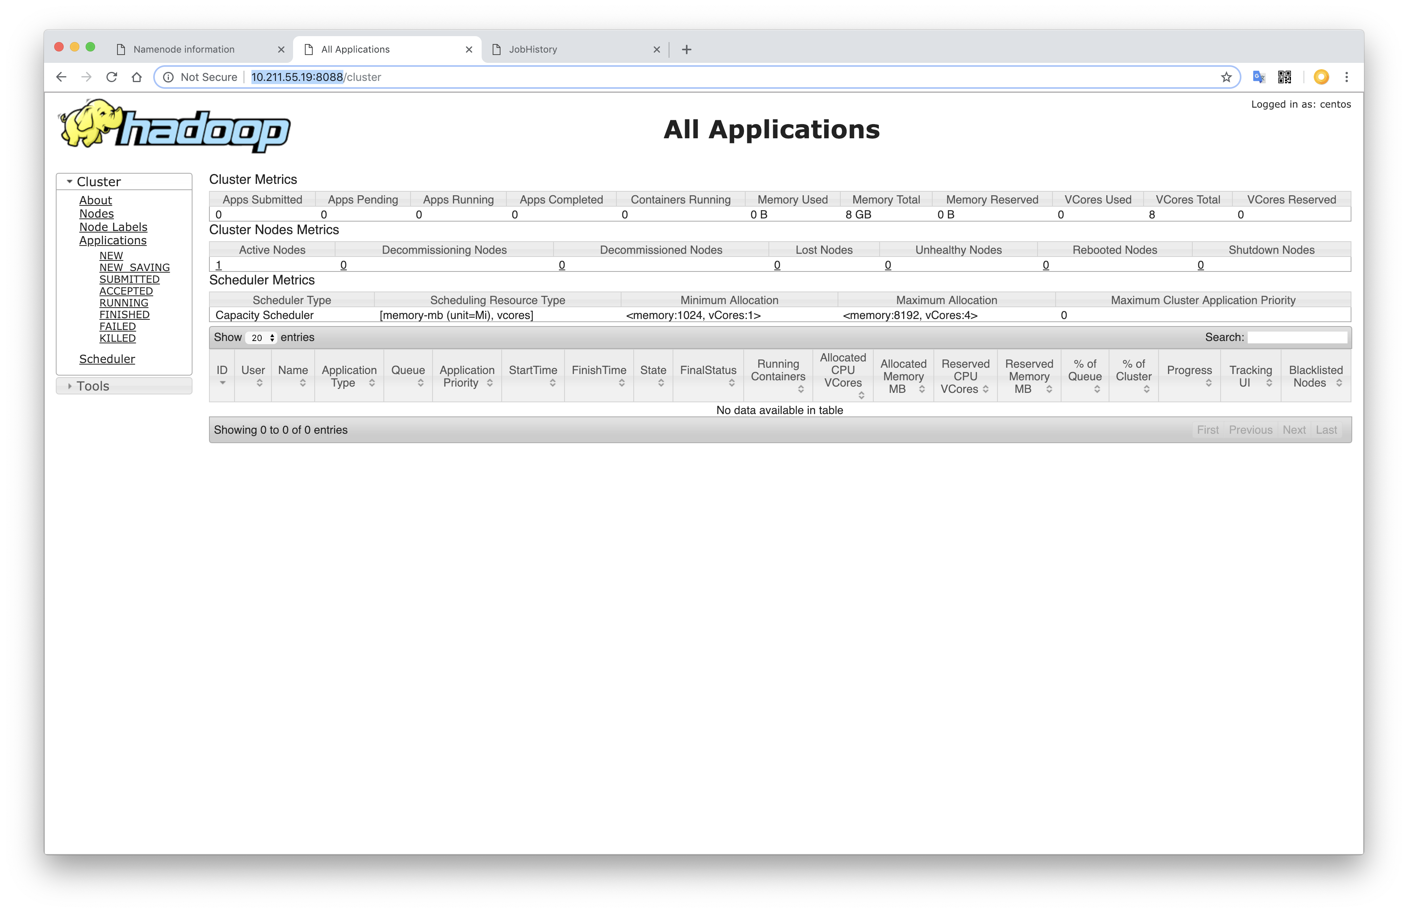Sort table by User column
Screen dimensions: 1408x913
tap(253, 376)
